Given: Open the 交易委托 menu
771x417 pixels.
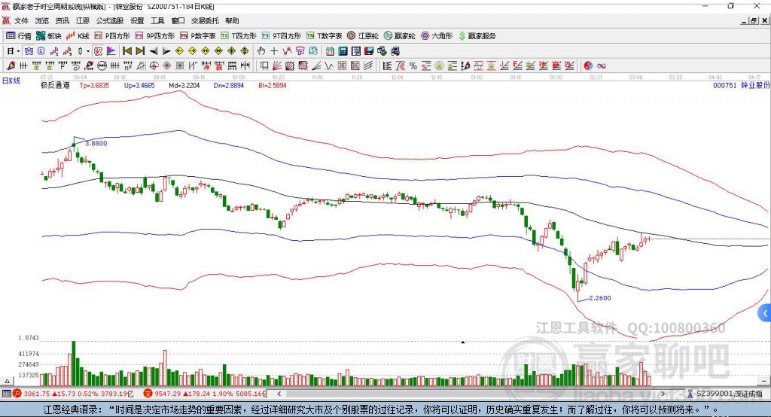Looking at the screenshot, I should click(205, 20).
